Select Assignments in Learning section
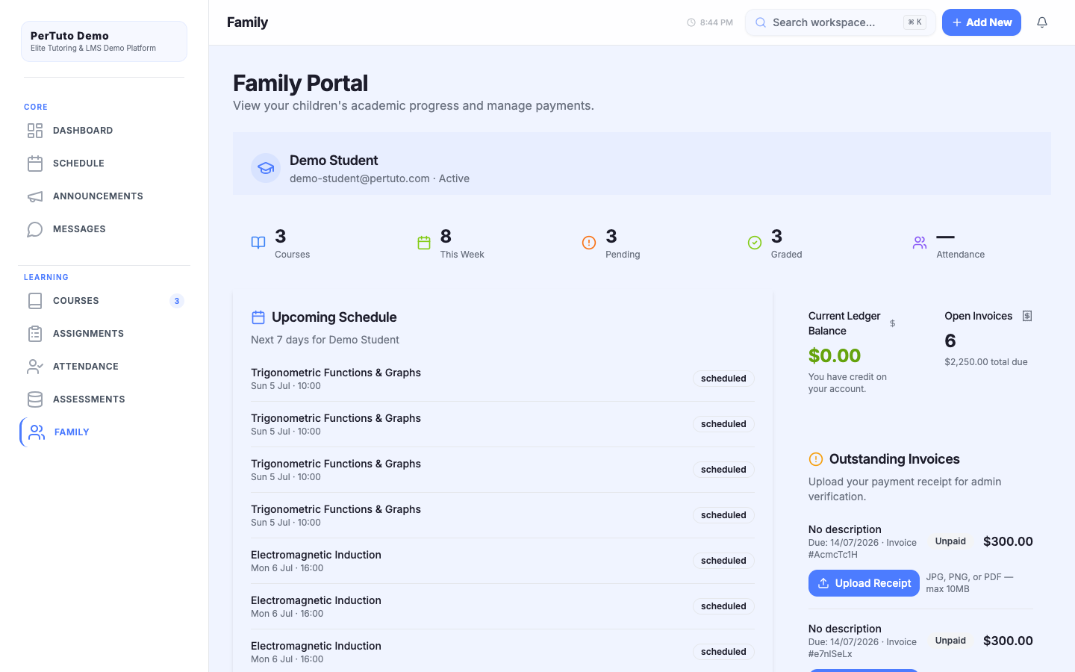This screenshot has width=1075, height=672. coord(105,334)
